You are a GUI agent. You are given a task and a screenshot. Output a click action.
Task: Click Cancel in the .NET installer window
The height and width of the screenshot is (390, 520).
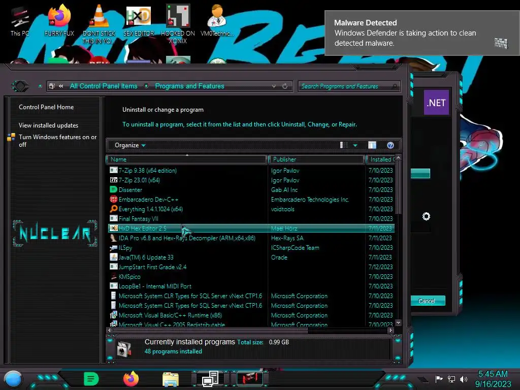pyautogui.click(x=427, y=301)
